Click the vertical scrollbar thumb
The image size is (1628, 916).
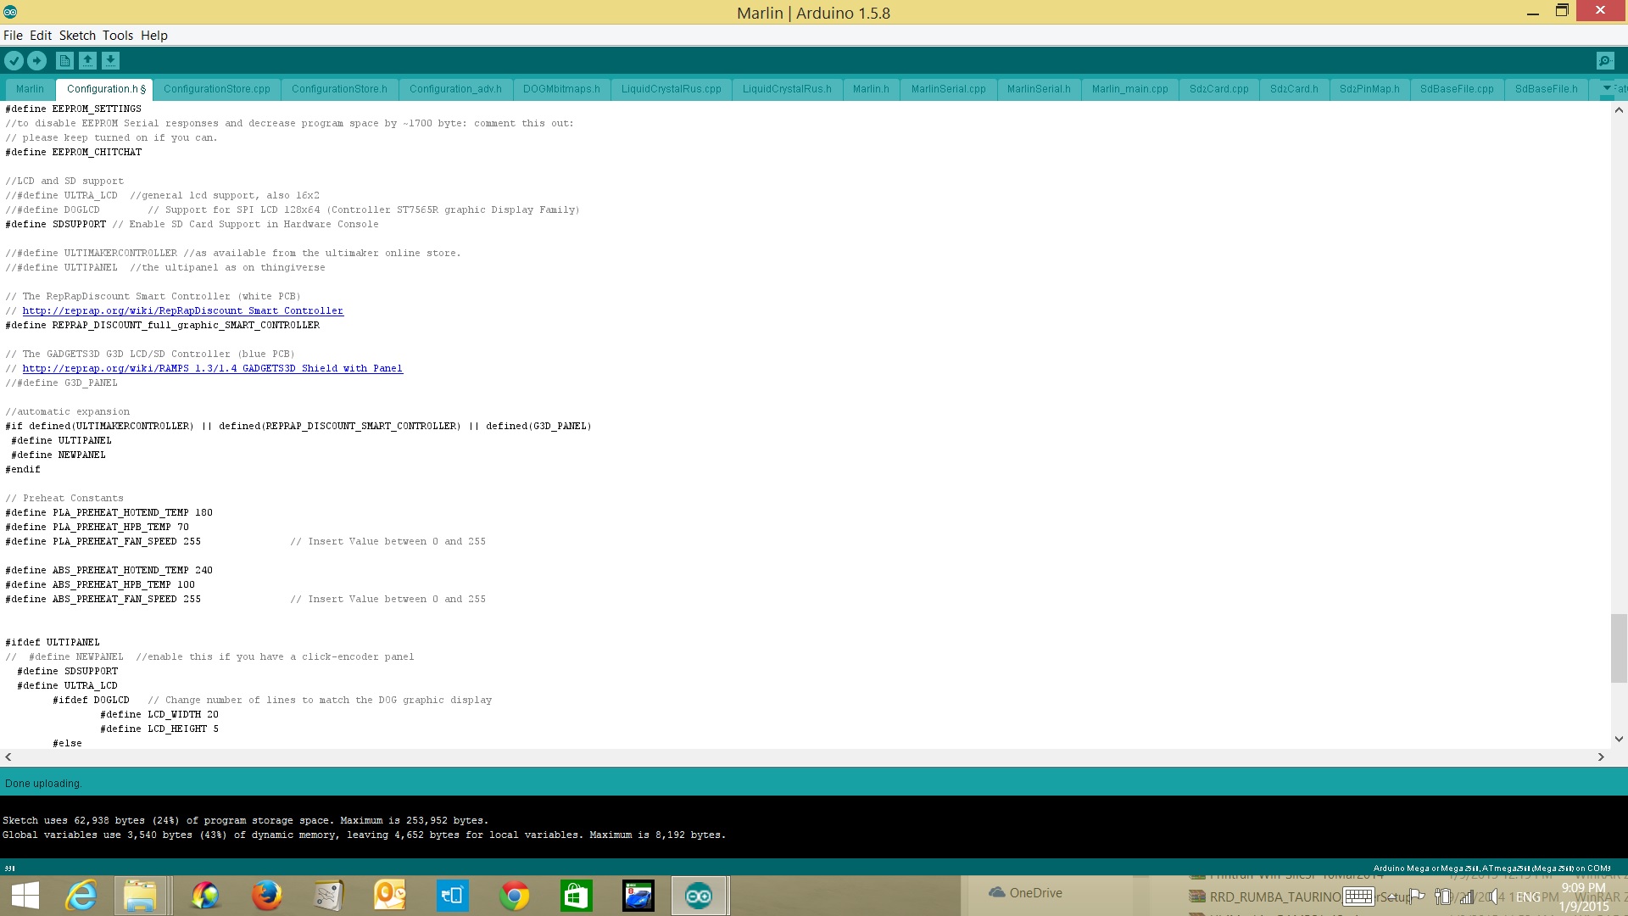tap(1618, 647)
